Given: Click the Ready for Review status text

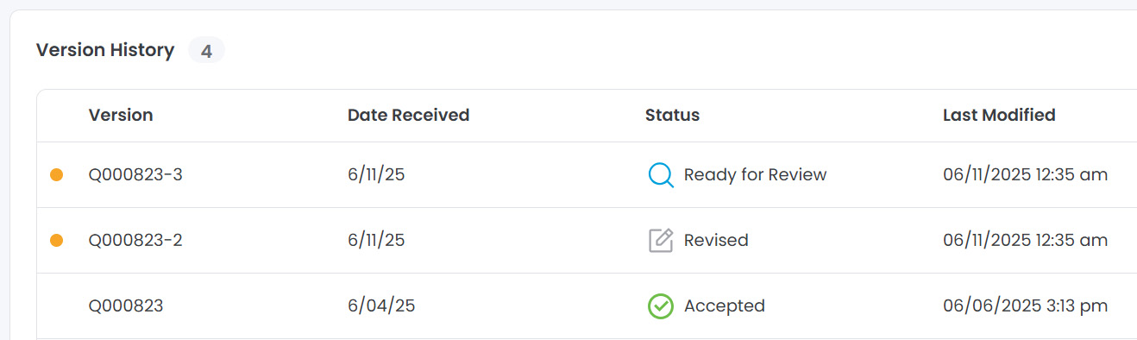Looking at the screenshot, I should pos(755,175).
